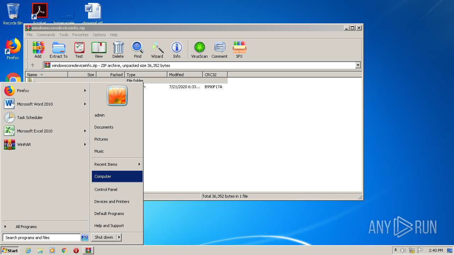This screenshot has width=454, height=255.
Task: Sort by the Type column header
Action: [146, 75]
